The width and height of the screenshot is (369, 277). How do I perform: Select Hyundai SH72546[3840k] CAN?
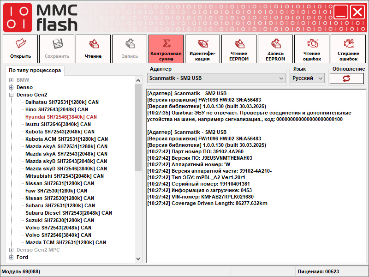tap(61, 117)
